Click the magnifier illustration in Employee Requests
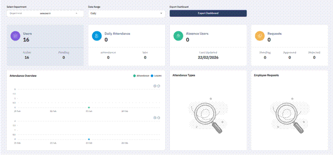 290,116
